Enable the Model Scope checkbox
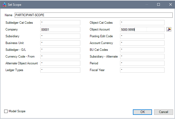175x119 pixels. click(x=6, y=111)
